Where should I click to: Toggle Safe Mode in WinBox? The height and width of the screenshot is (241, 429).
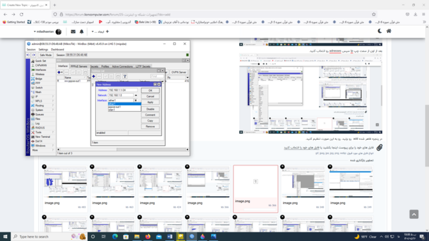[x=46, y=55]
